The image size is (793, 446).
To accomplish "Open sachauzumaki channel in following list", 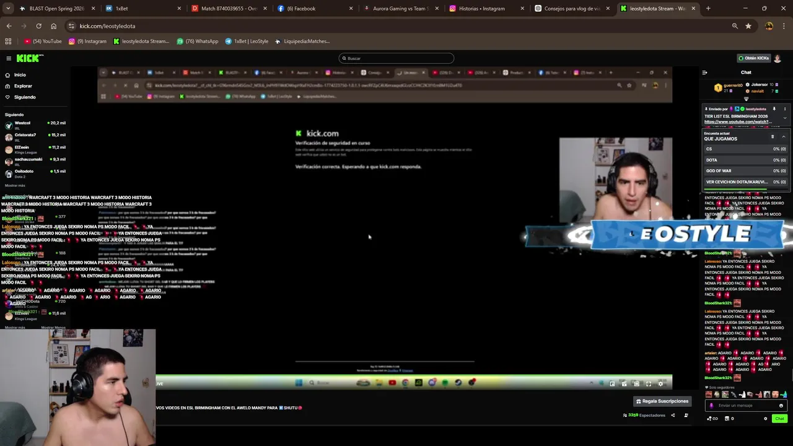I will [x=35, y=161].
